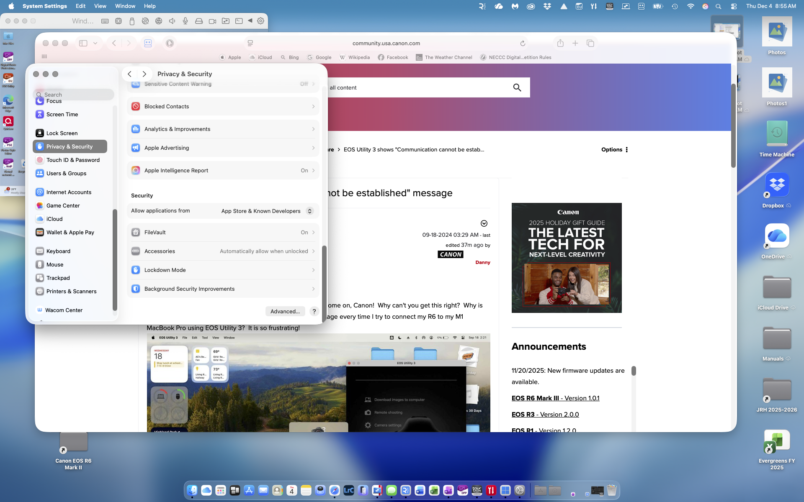This screenshot has height=502, width=804.
Task: Open Apple Advertising settings row
Action: coord(223,148)
